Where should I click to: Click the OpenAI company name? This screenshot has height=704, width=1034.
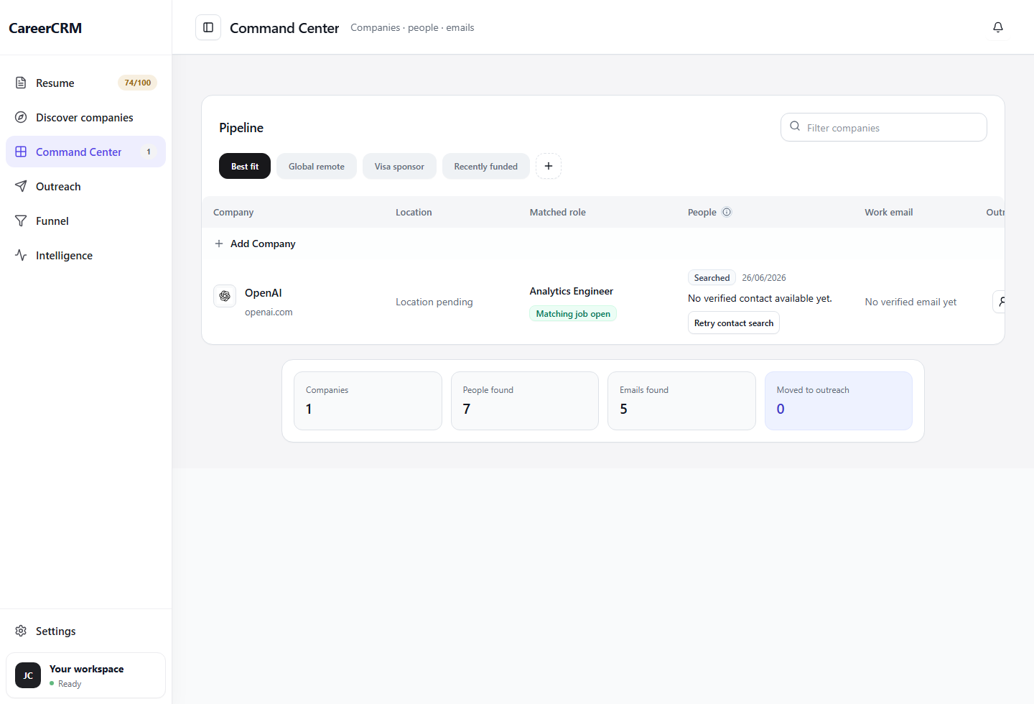tap(264, 292)
